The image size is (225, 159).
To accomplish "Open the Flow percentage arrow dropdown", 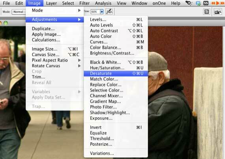I will tap(102, 11).
